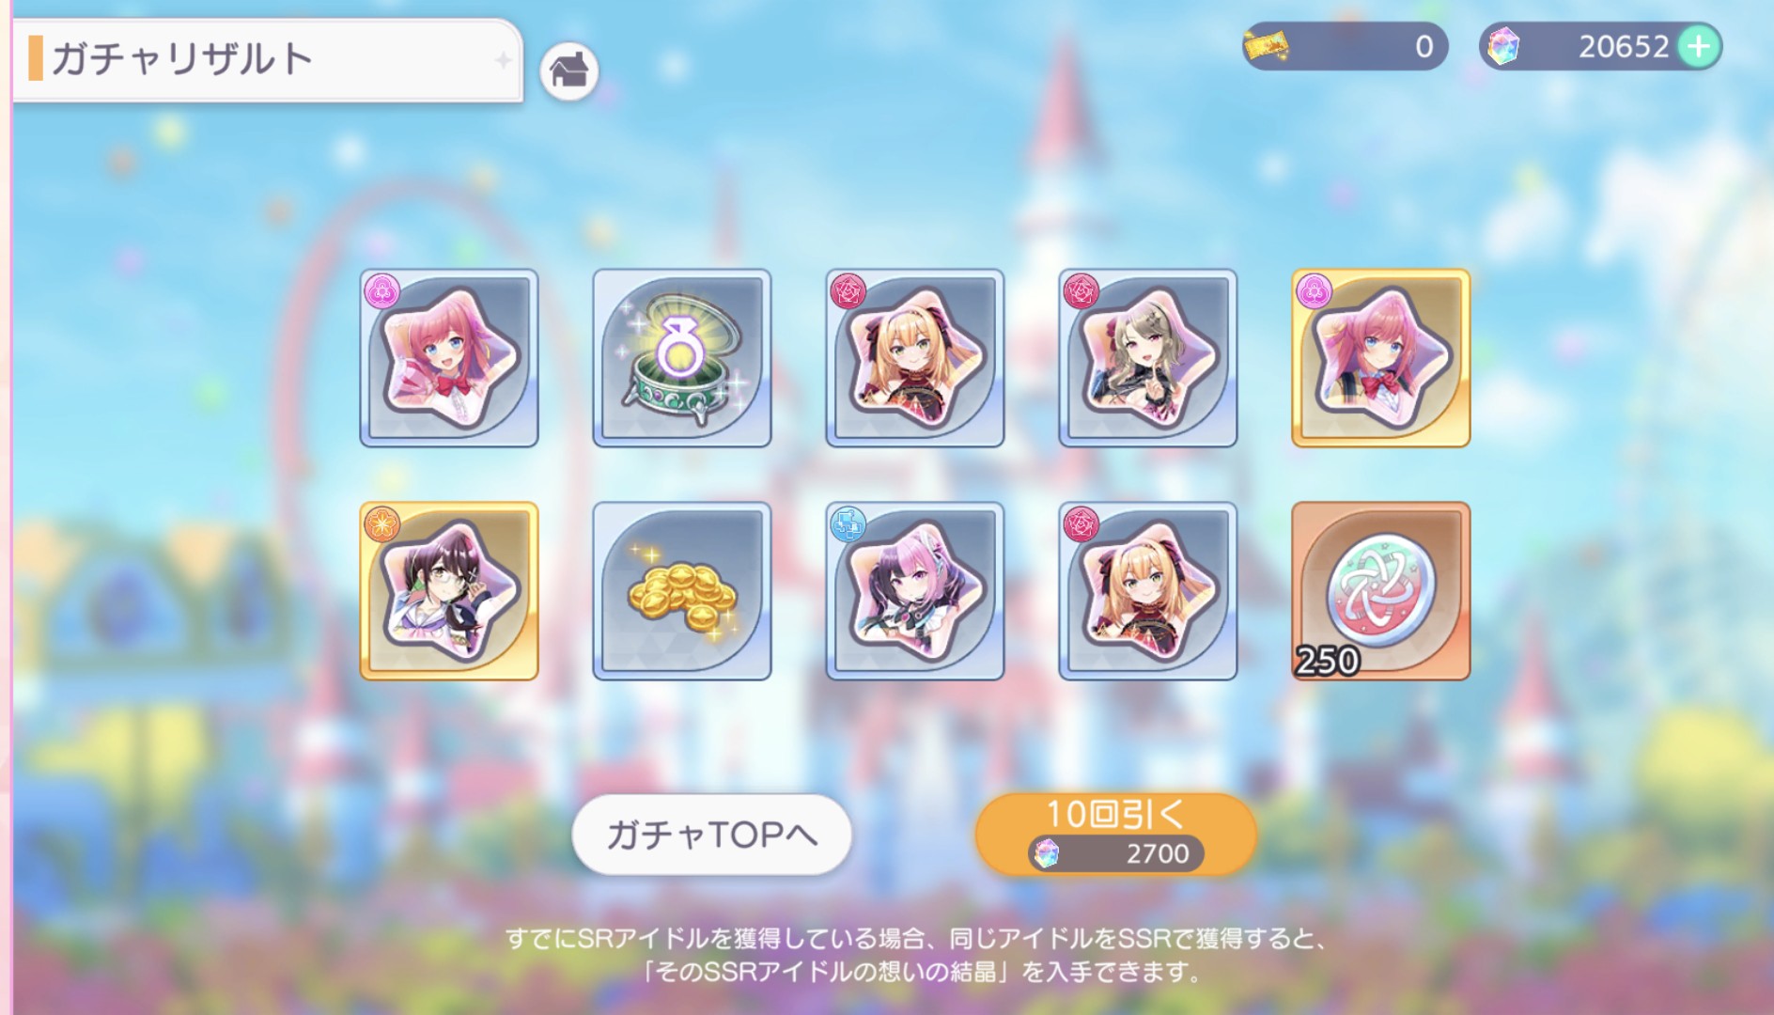Go to ガチャTOPへ
Image resolution: width=1774 pixels, height=1015 pixels.
[x=712, y=835]
